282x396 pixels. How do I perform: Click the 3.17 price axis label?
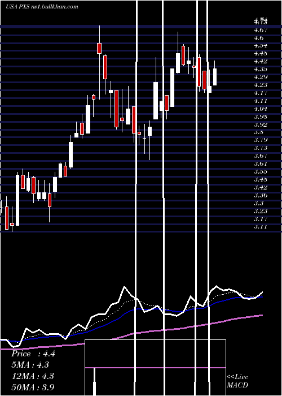[x=261, y=219]
